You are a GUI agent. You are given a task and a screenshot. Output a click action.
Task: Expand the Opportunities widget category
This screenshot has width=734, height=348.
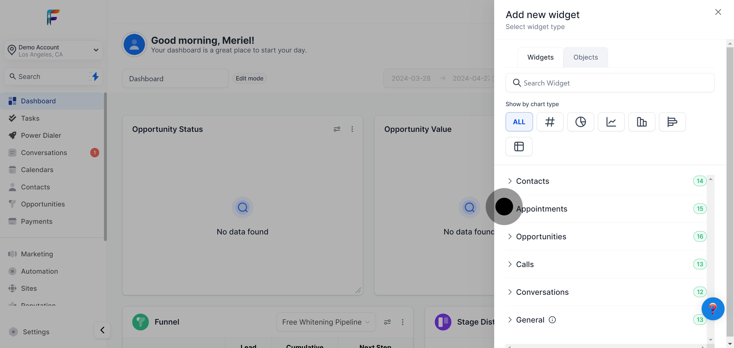541,236
